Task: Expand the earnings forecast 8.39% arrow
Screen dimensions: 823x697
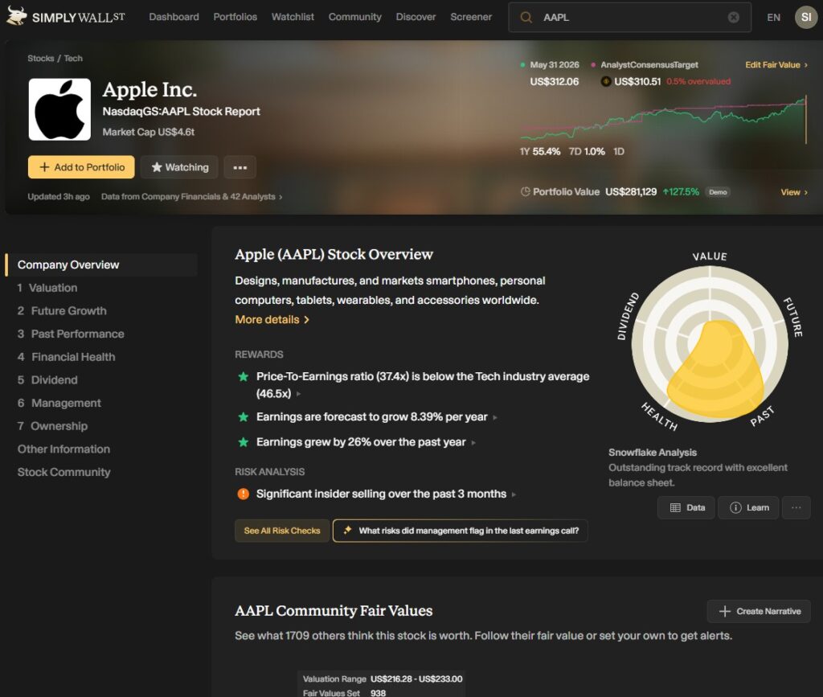Action: point(495,418)
